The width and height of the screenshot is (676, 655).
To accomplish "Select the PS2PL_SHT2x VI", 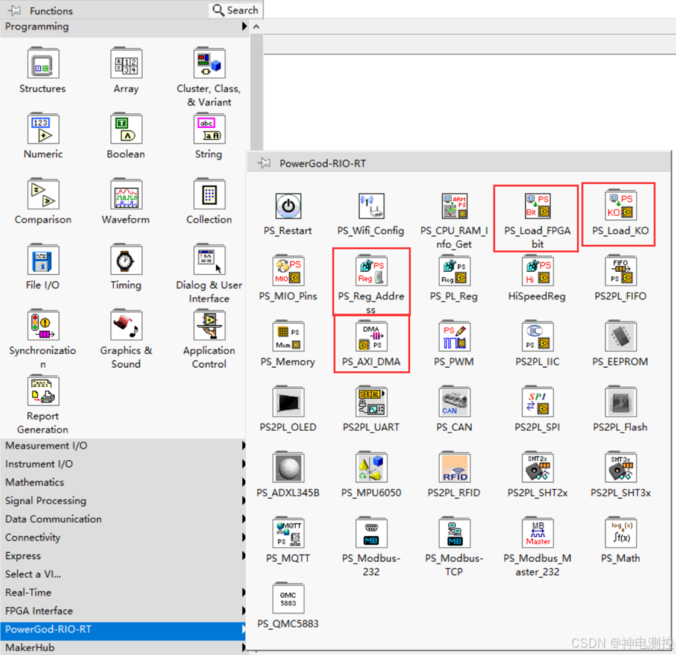I will (x=537, y=466).
